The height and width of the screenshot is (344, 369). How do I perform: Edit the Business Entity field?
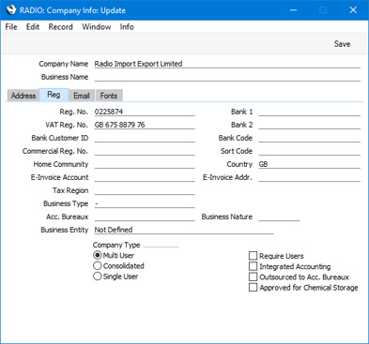tap(184, 230)
